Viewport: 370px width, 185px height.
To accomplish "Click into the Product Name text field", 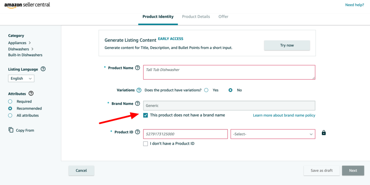I will [229, 72].
